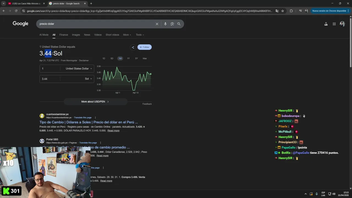This screenshot has width=352, height=198.
Task: Select the 1Y chart range
Action: (x=128, y=58)
